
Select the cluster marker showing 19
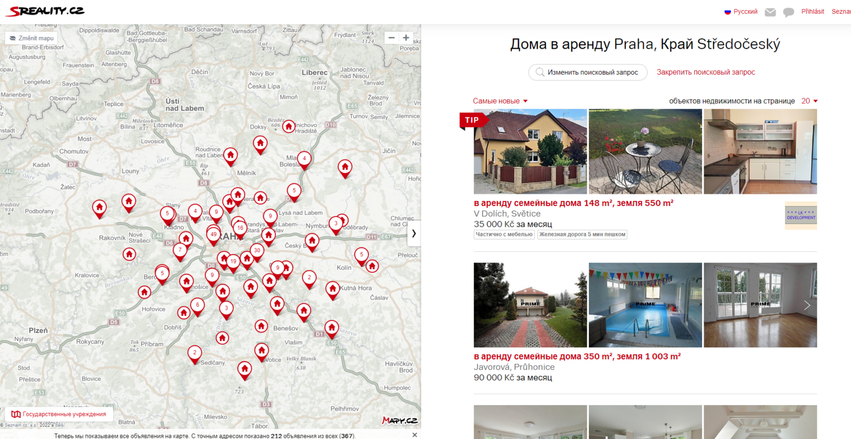coord(233,262)
